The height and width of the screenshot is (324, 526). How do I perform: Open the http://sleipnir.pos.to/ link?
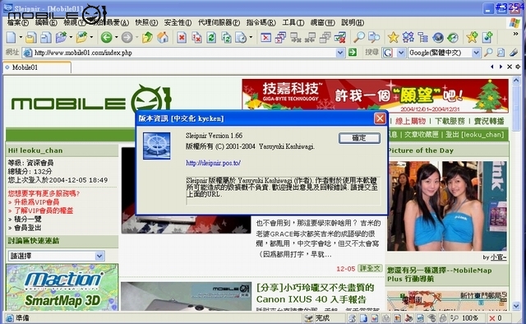tap(213, 163)
